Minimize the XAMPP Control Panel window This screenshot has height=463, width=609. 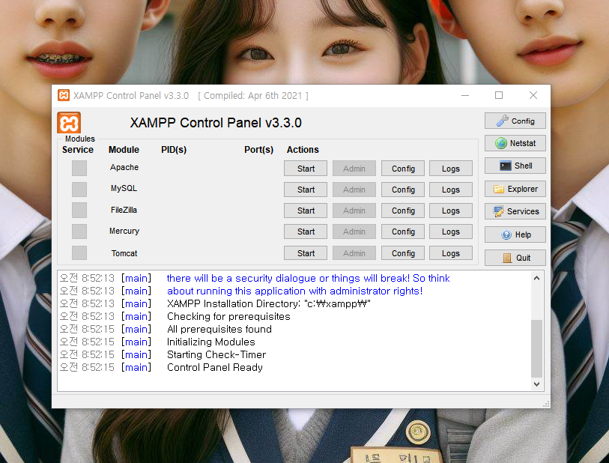point(465,95)
